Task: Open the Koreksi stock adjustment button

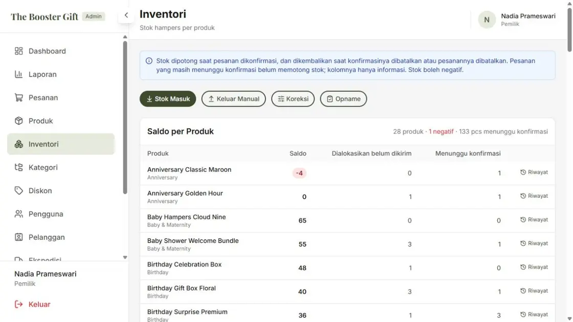Action: [293, 99]
